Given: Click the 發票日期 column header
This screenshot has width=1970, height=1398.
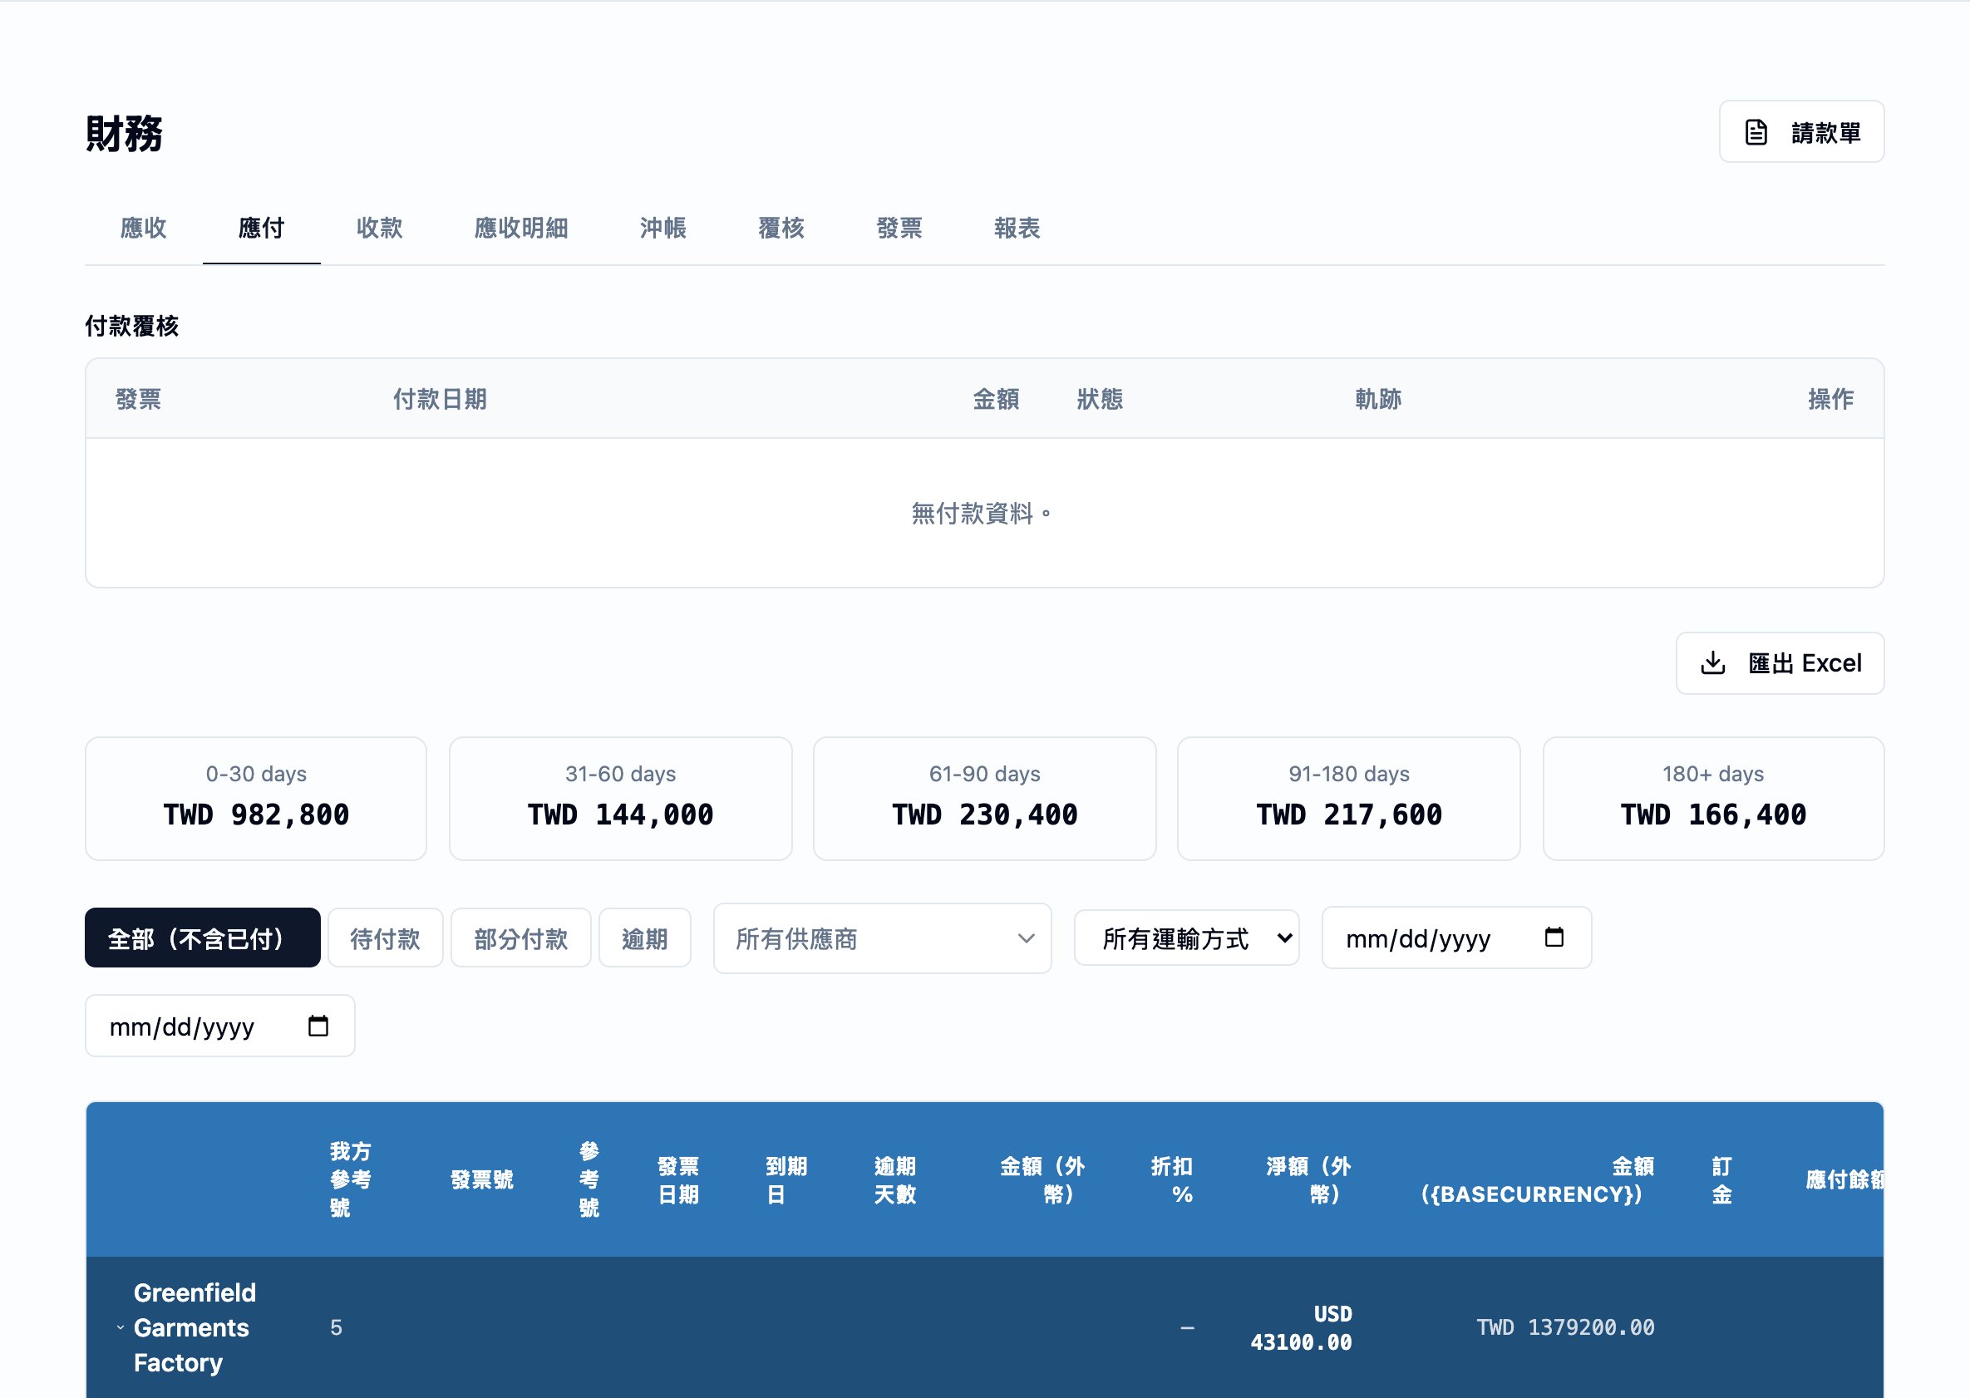Looking at the screenshot, I should coord(678,1180).
